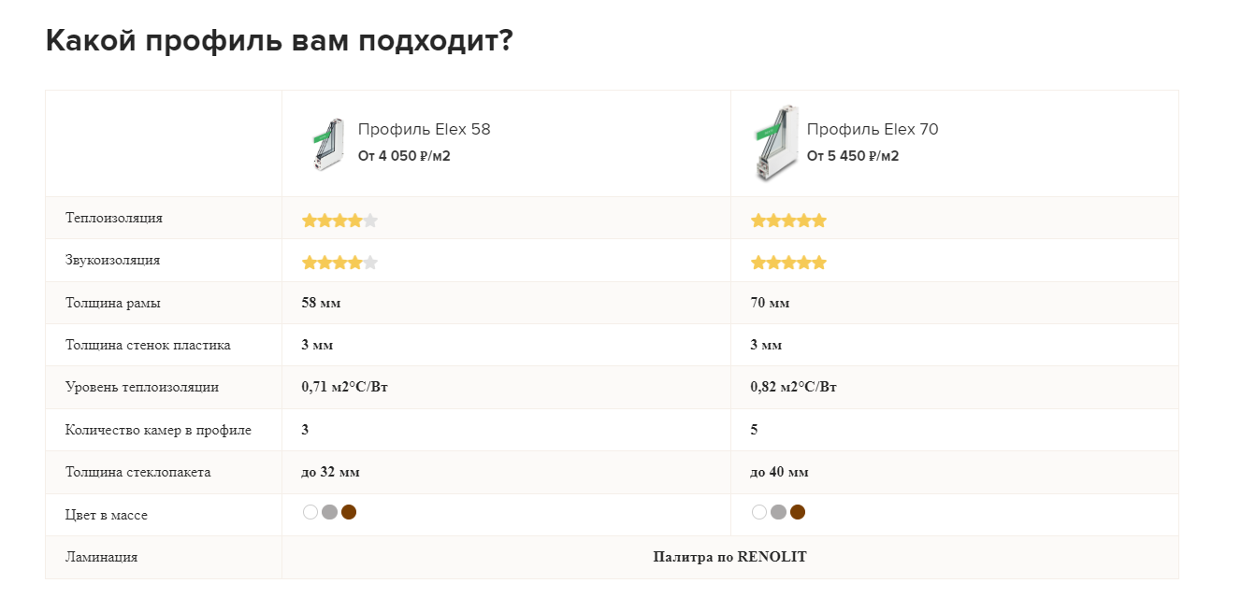
Task: Click the Elex 70 profile window icon
Action: 773,143
